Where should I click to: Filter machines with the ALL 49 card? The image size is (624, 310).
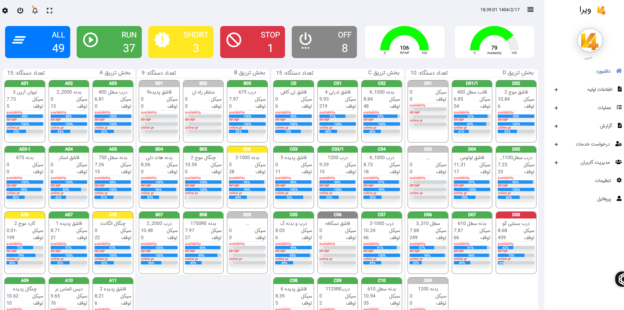point(37,42)
